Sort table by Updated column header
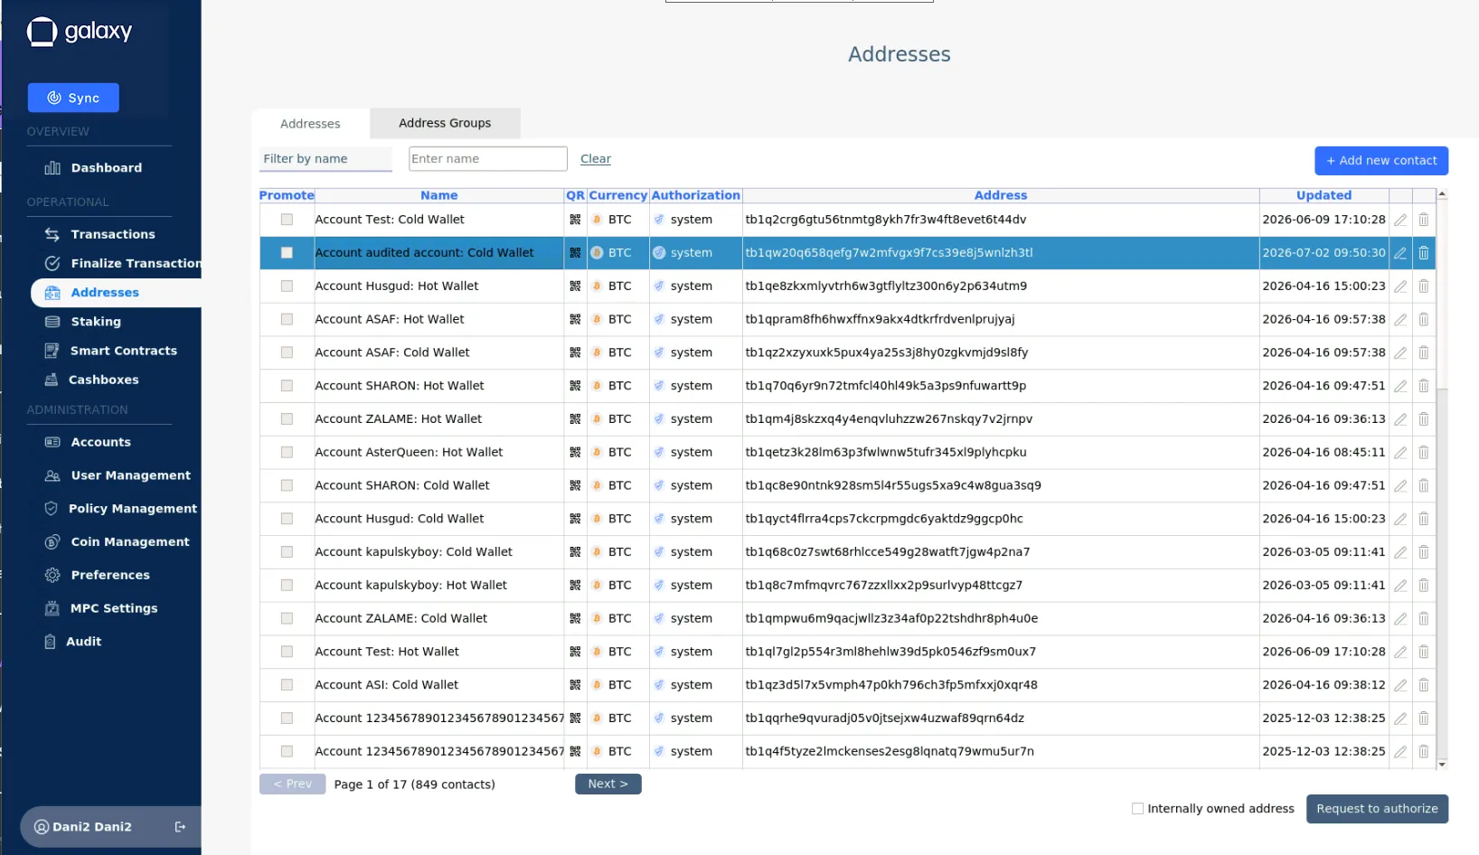1479x855 pixels. [x=1324, y=195]
